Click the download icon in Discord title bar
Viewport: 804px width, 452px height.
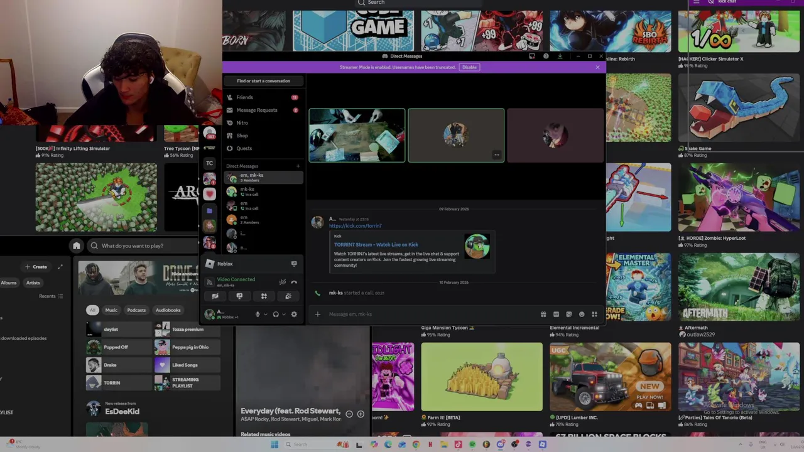[560, 56]
